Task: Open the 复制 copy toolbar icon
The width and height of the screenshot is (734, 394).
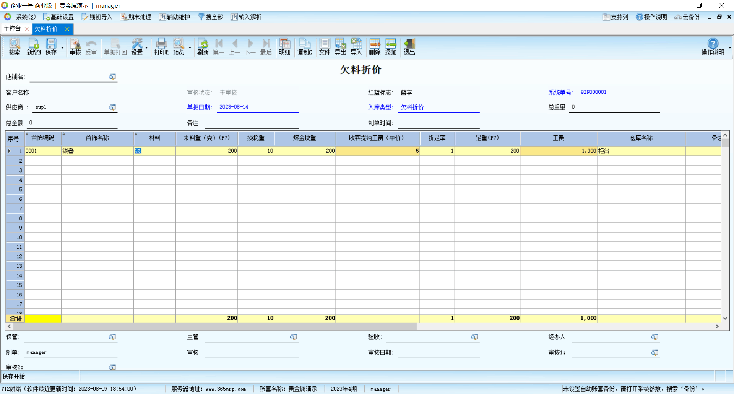Action: pos(305,47)
